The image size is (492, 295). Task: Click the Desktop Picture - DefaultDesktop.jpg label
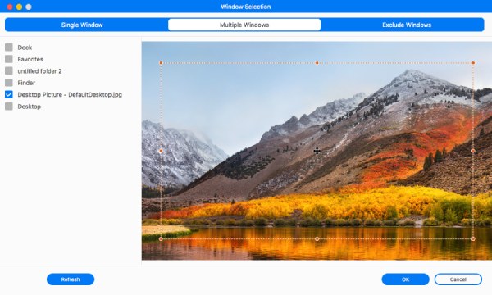70,95
